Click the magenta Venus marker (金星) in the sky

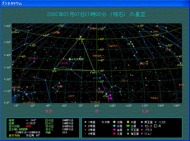pyautogui.click(x=110, y=95)
